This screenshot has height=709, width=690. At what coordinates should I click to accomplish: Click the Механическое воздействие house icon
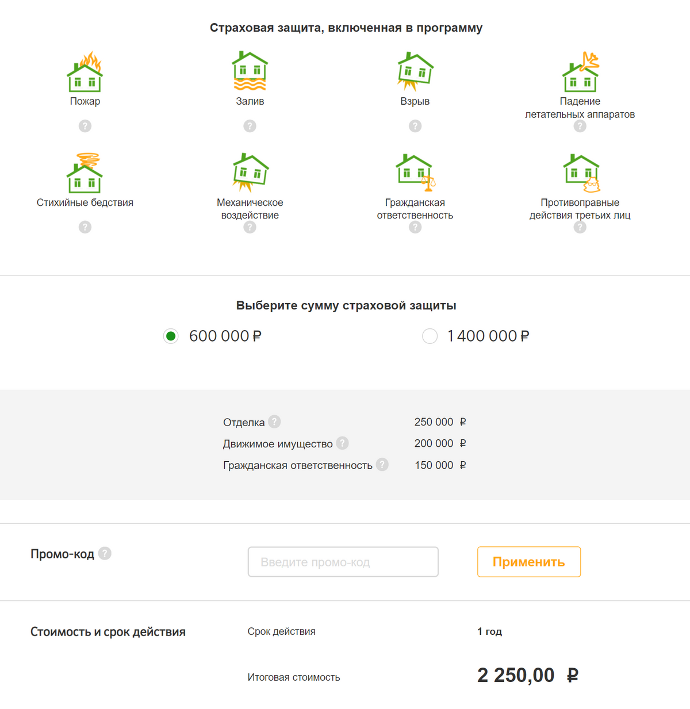click(250, 173)
